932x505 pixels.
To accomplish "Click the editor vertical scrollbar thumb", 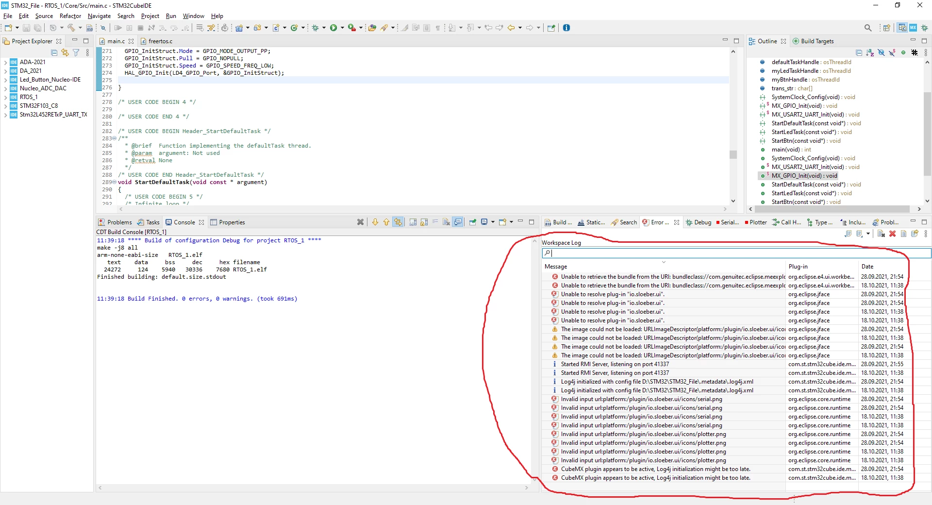I will tap(733, 154).
